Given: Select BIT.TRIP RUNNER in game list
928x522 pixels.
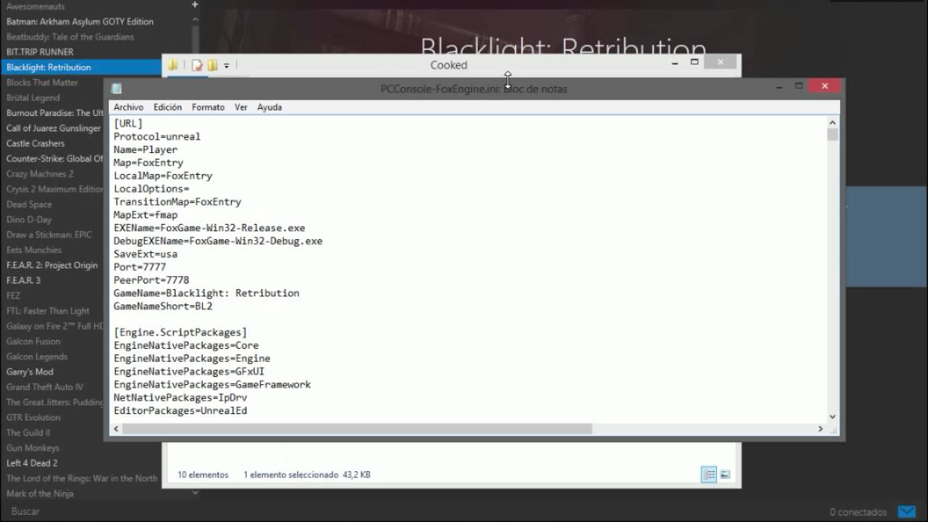Looking at the screenshot, I should point(40,52).
